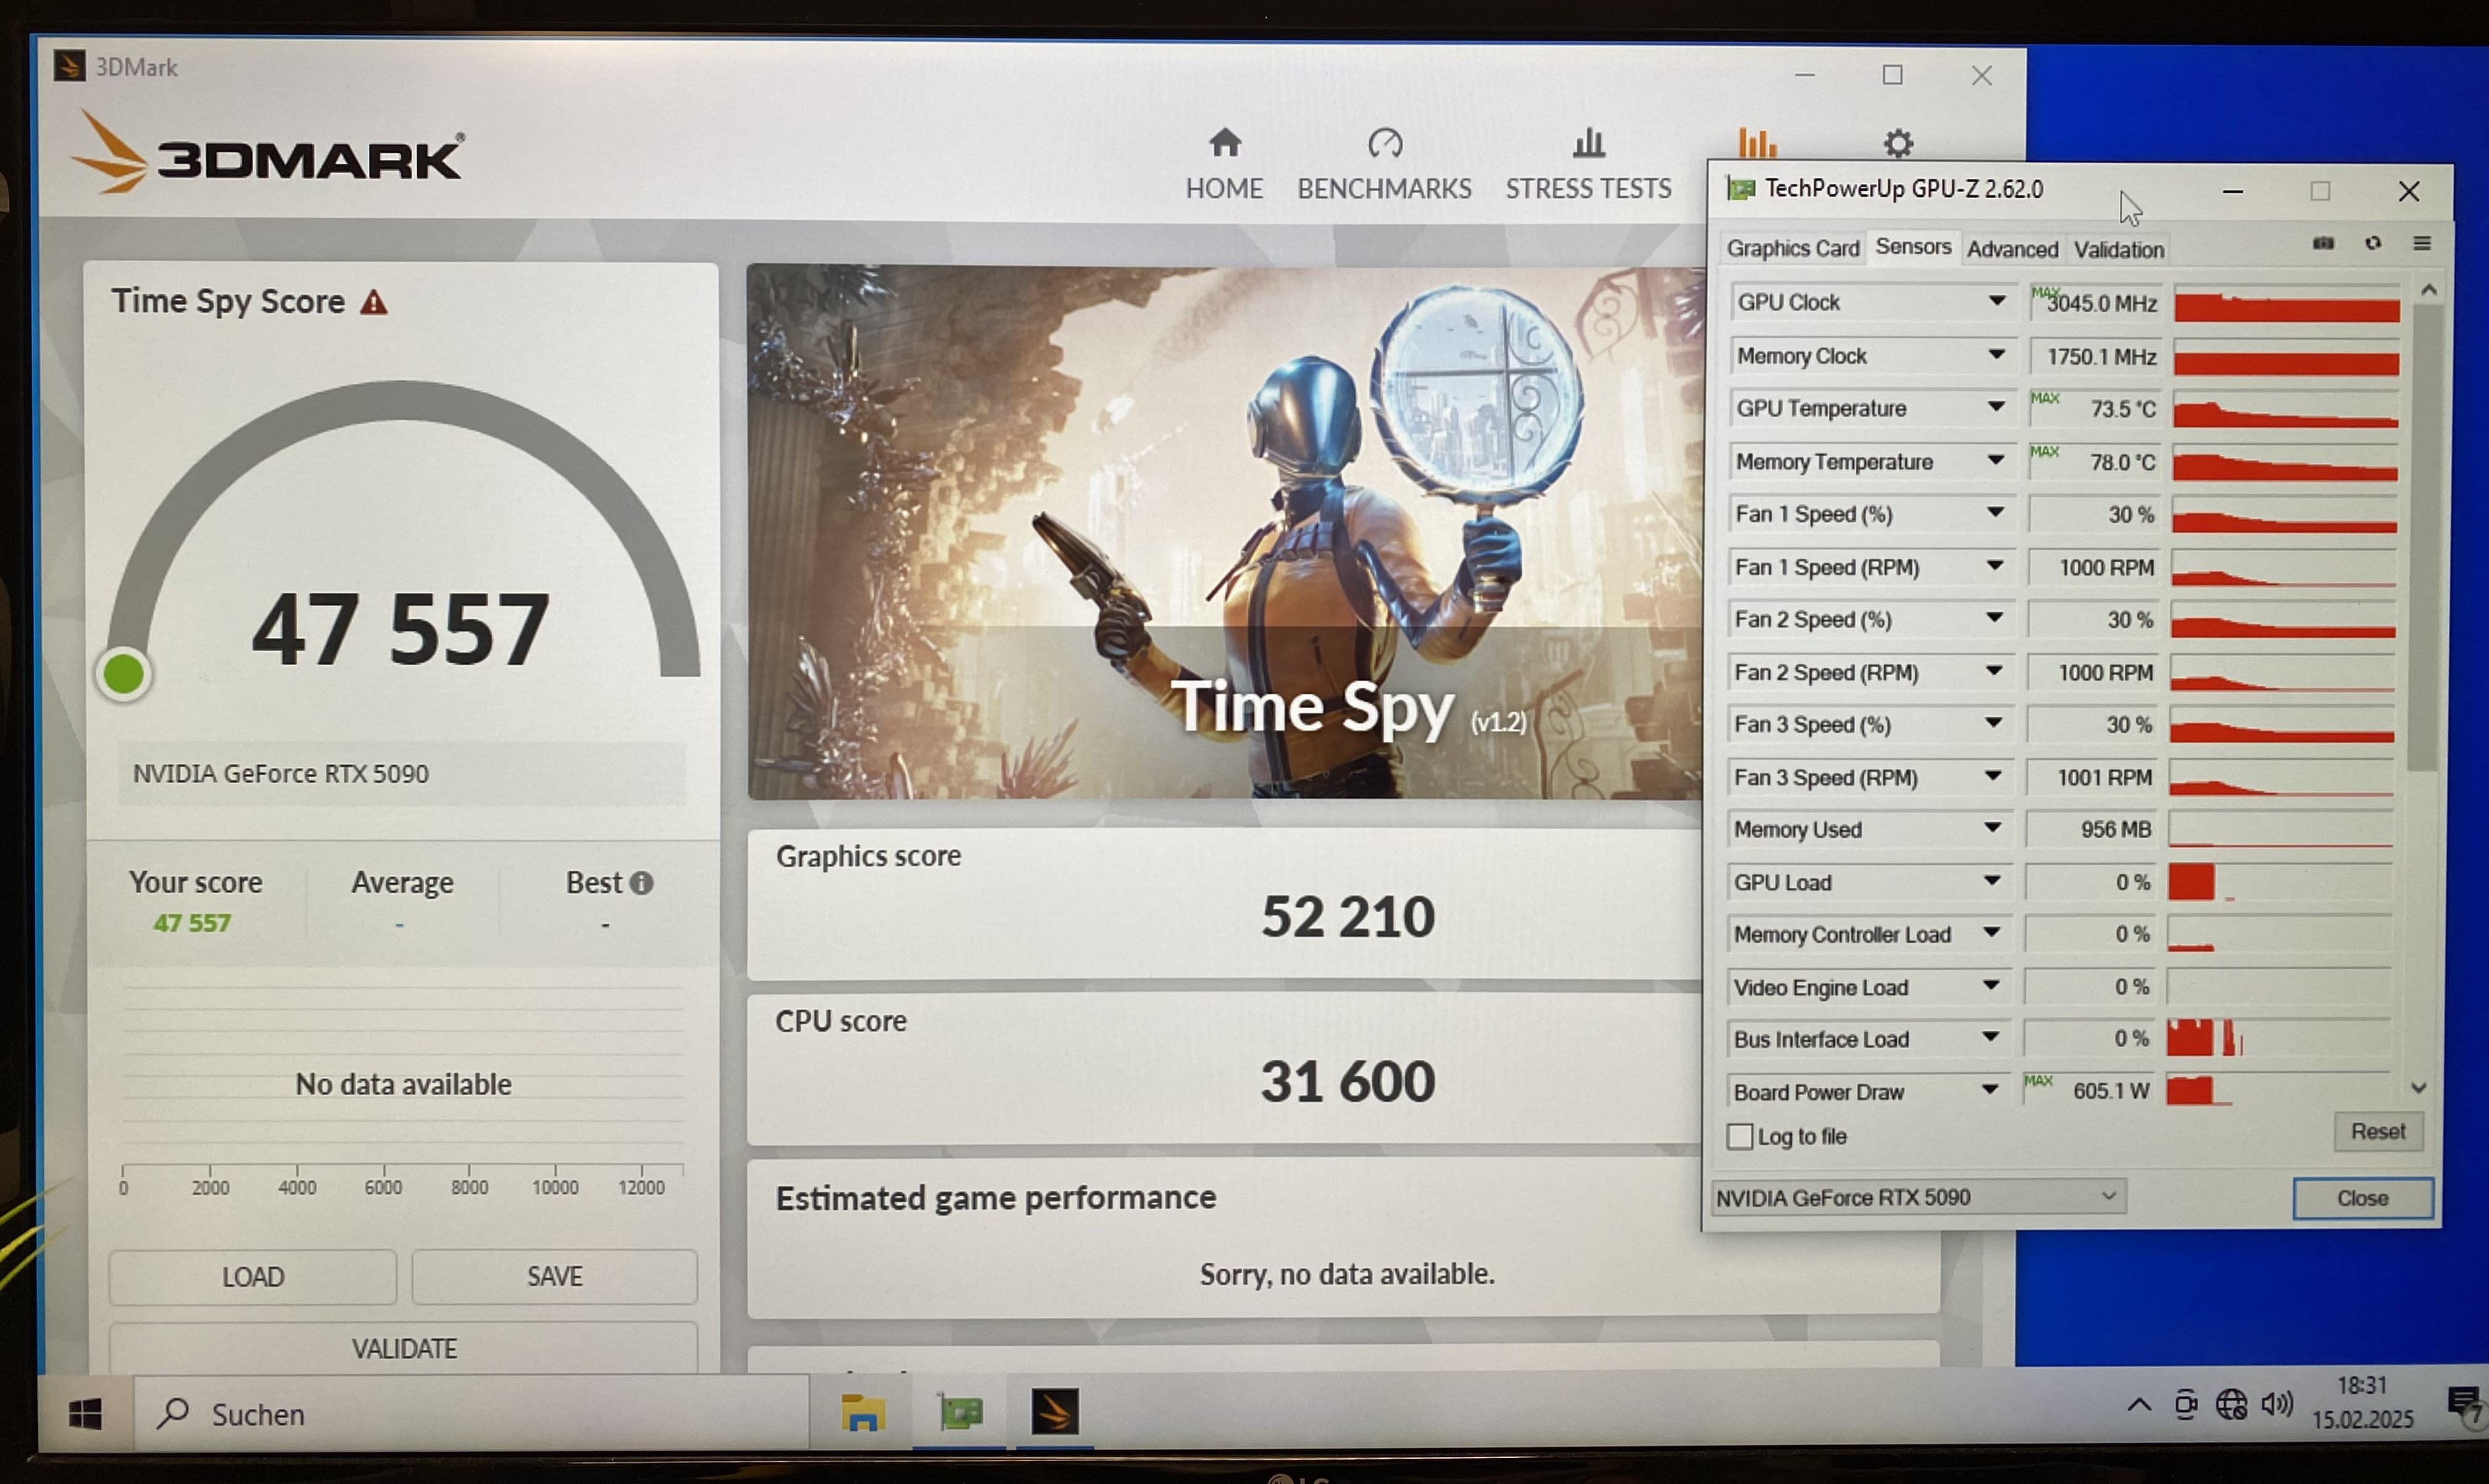Click the Best score info icon
The image size is (2489, 1484).
tap(642, 883)
